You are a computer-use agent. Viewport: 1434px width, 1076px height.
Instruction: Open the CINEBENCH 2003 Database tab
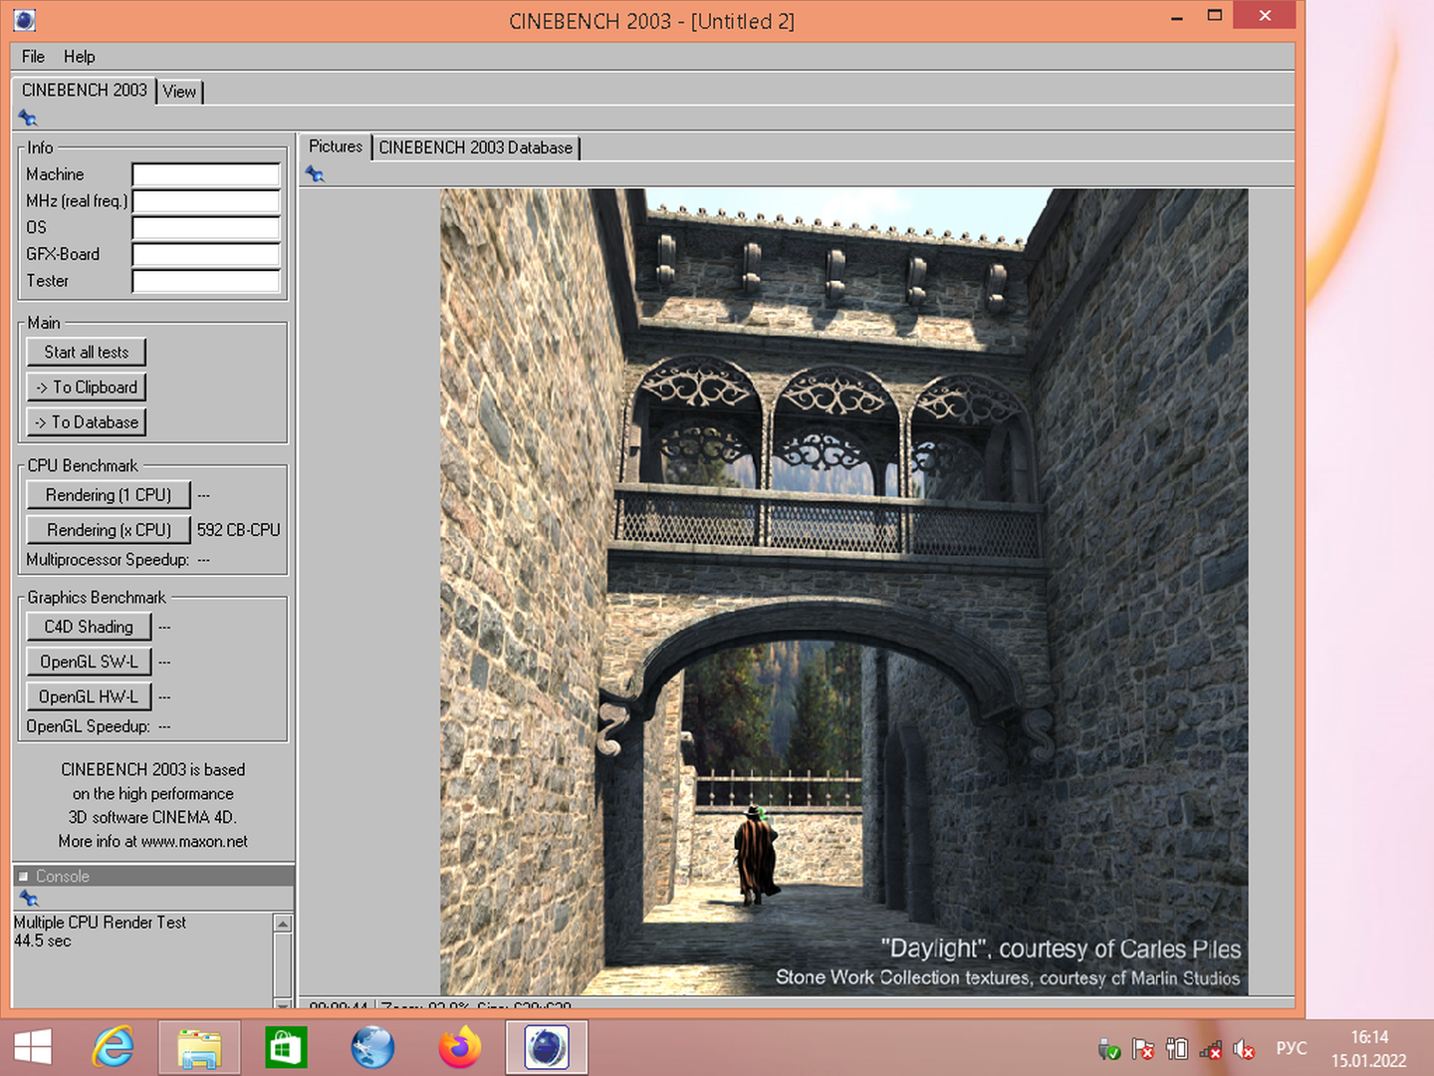coord(476,147)
